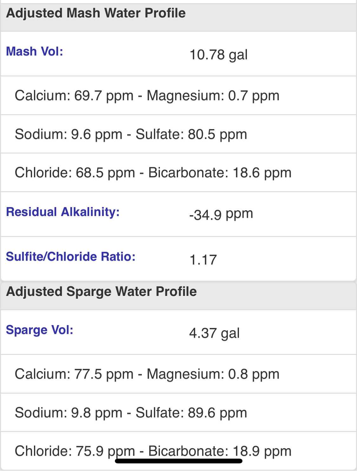Image resolution: width=357 pixels, height=471 pixels.
Task: Tap the Sulfate 80.5 ppm value
Action: (x=191, y=134)
